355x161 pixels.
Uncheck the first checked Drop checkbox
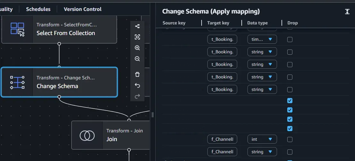coord(290,101)
